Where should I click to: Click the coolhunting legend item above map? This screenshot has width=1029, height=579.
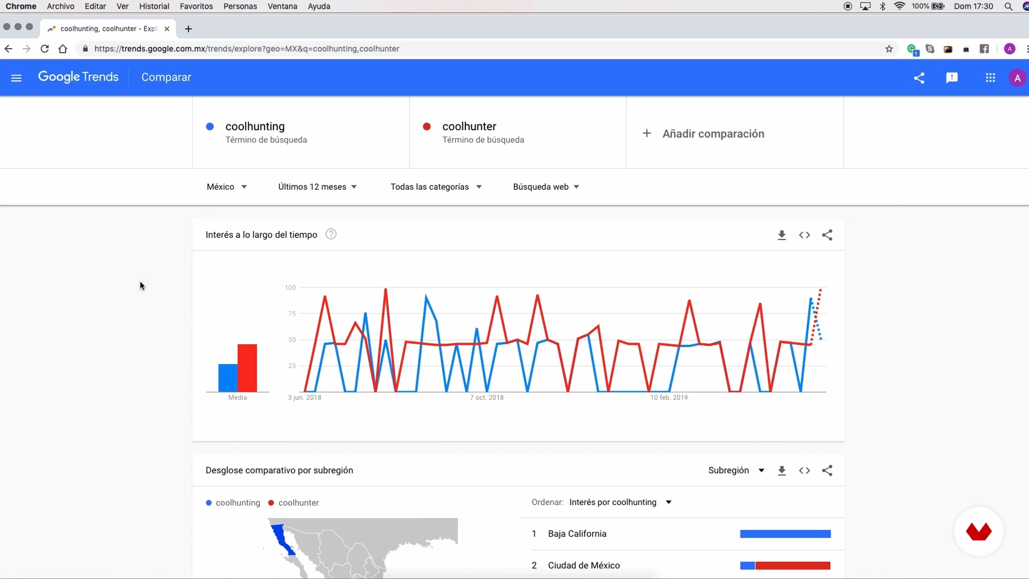pyautogui.click(x=233, y=503)
